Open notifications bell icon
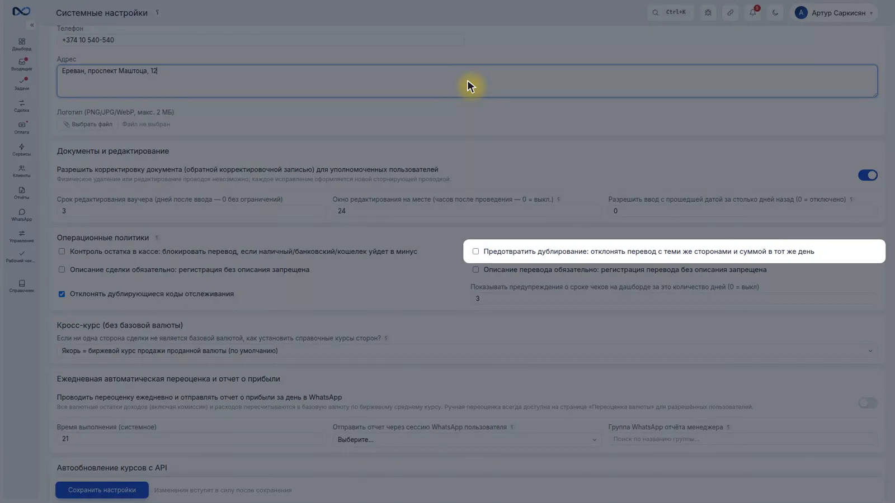 click(752, 12)
